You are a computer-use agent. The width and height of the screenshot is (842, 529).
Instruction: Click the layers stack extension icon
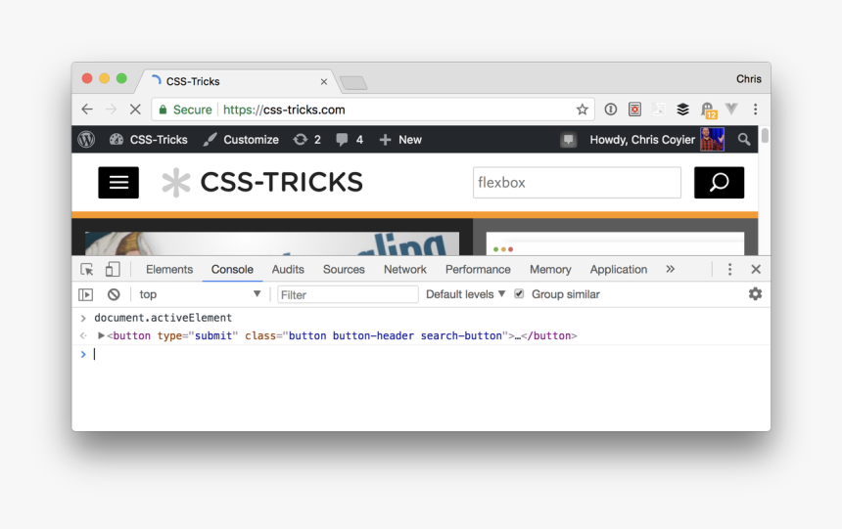[x=682, y=110]
